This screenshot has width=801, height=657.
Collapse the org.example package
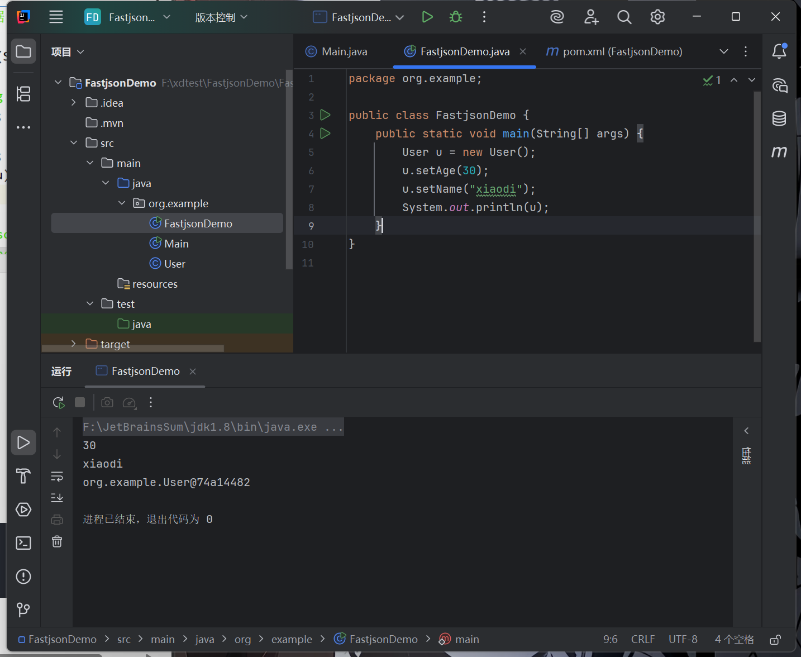[122, 203]
